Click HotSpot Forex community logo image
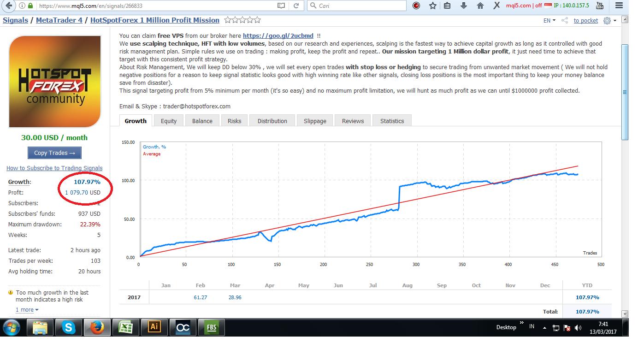Image resolution: width=638 pixels, height=355 pixels. point(54,82)
